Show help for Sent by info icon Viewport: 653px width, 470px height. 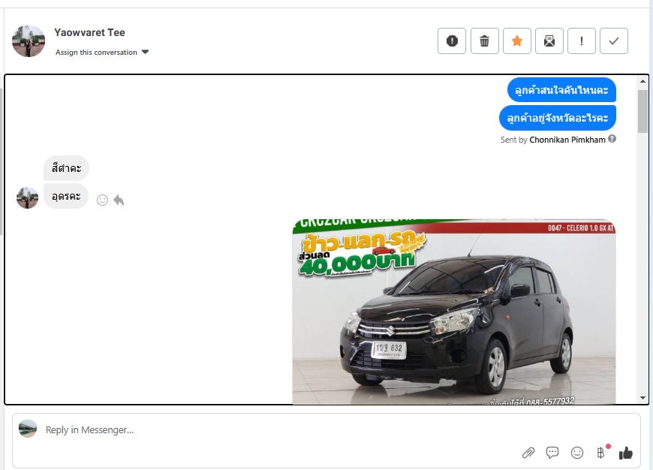click(x=612, y=139)
